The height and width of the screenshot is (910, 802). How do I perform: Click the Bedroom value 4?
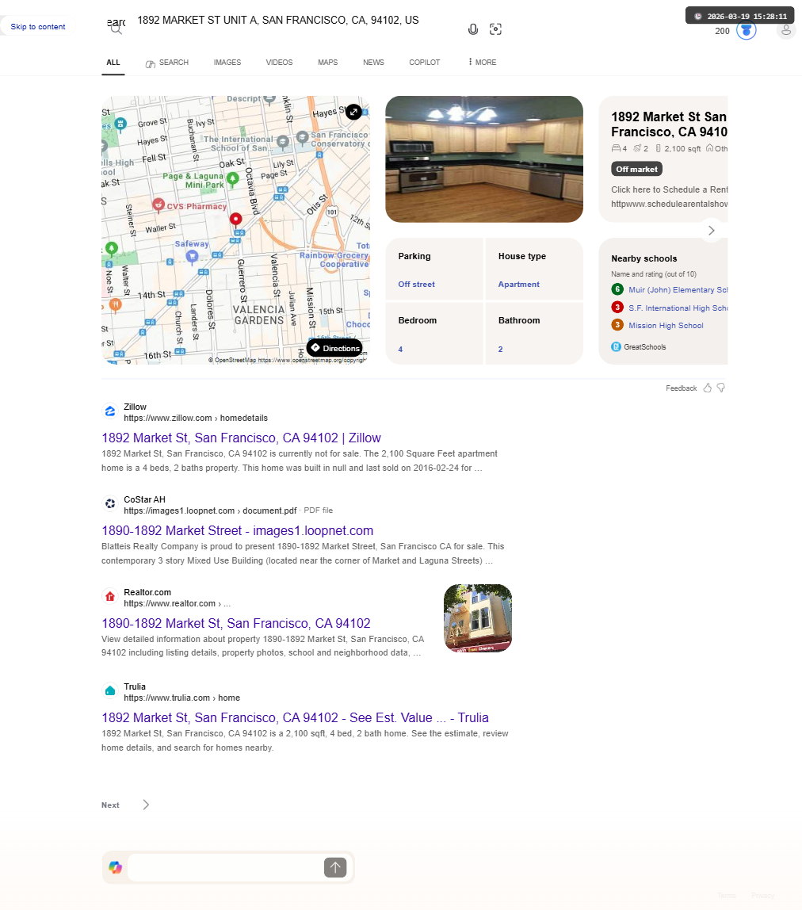tap(400, 350)
